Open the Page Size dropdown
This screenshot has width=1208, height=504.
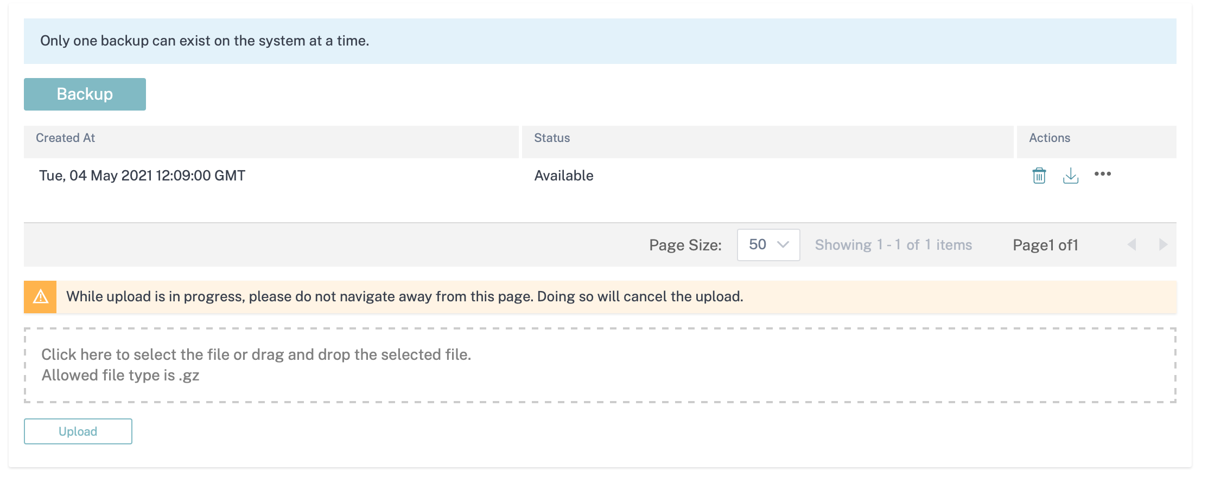coord(768,245)
